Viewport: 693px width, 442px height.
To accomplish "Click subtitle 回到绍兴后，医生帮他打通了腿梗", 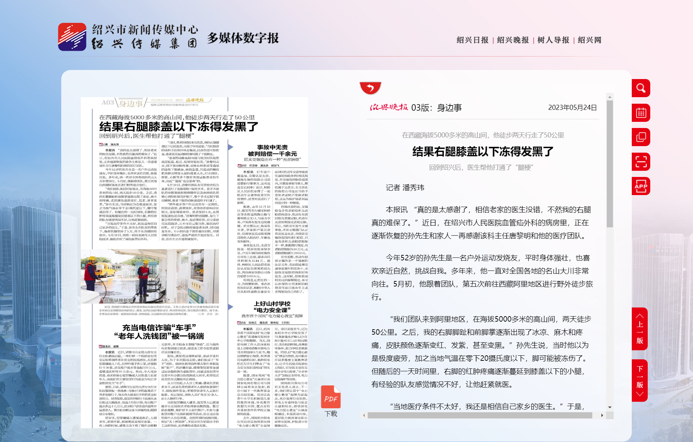I will coord(481,168).
